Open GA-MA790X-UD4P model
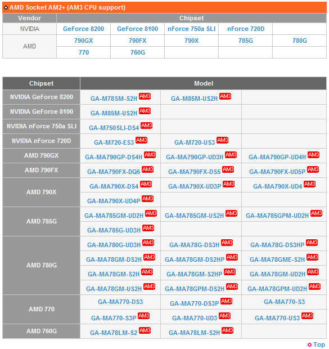 114,201
